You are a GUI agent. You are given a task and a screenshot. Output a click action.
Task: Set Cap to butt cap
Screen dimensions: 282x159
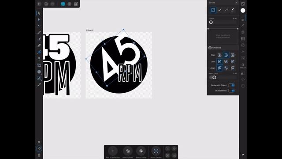click(x=226, y=55)
